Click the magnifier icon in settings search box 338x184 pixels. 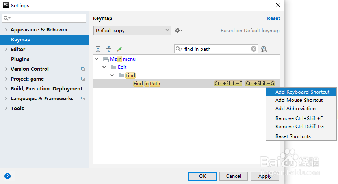[7, 18]
